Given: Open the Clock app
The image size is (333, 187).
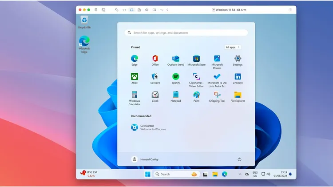Looking at the screenshot, I should pyautogui.click(x=155, y=96).
